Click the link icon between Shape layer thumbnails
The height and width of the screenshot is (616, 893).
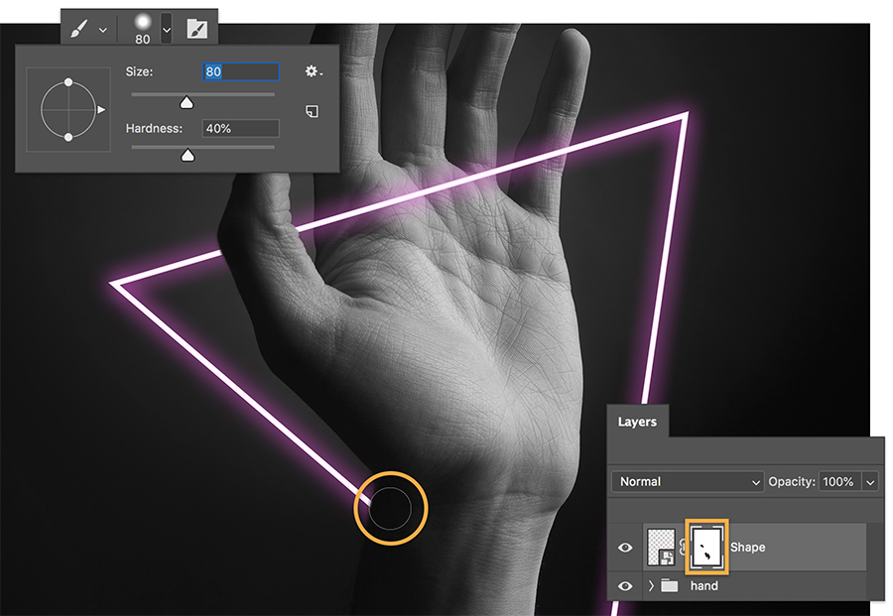point(683,547)
